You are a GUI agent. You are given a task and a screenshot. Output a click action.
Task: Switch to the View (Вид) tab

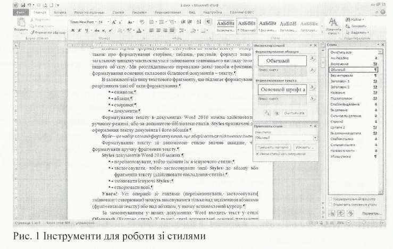(192, 12)
